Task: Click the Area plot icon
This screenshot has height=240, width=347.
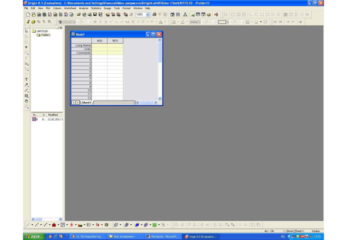Action: 80,225
